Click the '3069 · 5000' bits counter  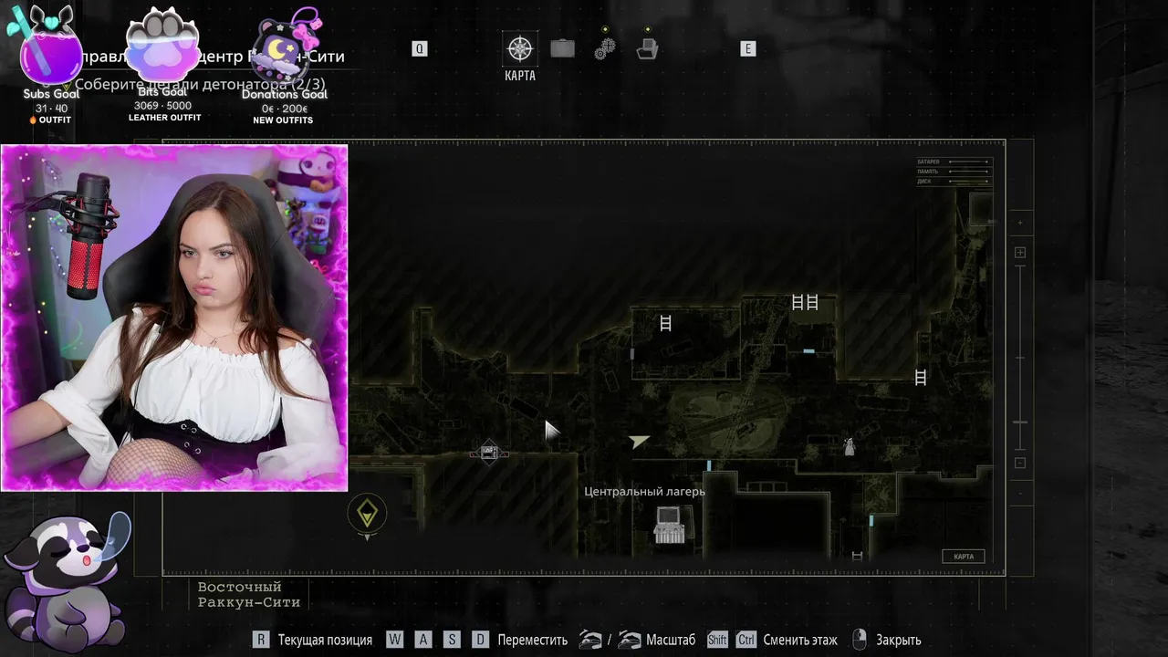click(x=162, y=106)
